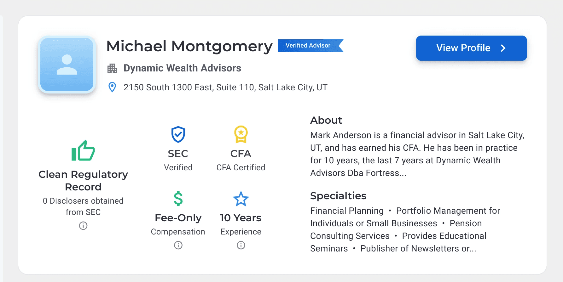The width and height of the screenshot is (563, 282).
Task: Click the green dollar sign icon
Action: pos(178,199)
